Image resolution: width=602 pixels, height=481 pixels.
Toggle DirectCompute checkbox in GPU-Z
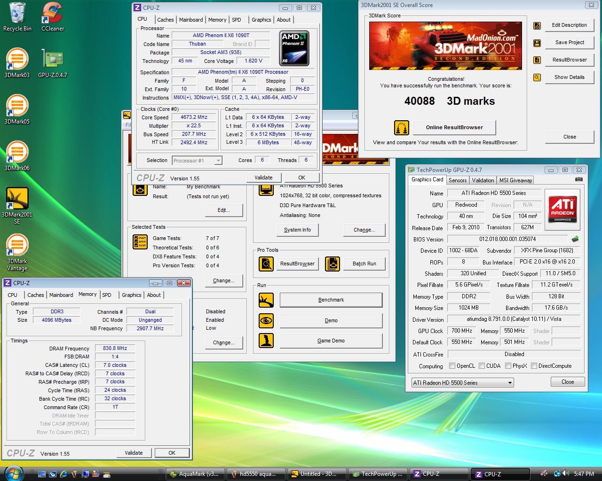coord(534,366)
